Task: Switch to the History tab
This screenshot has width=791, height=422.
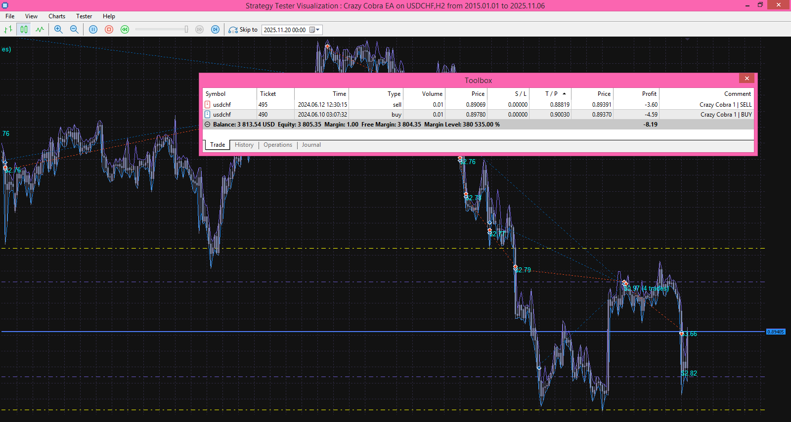Action: [x=244, y=145]
